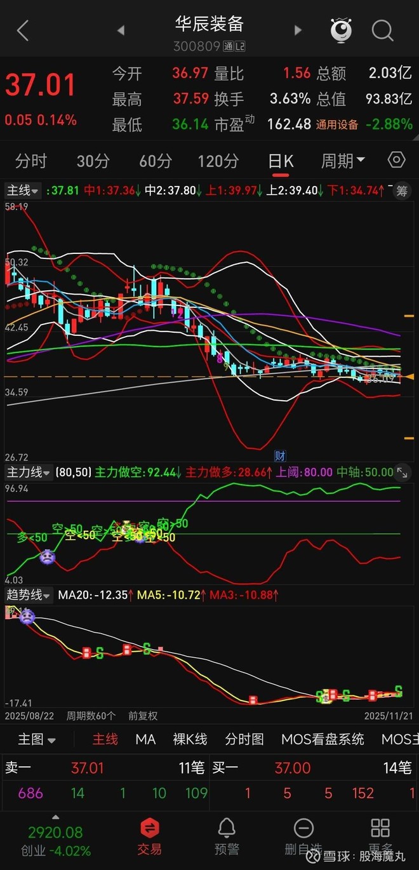Open search with the magnifier icon

coord(383,30)
